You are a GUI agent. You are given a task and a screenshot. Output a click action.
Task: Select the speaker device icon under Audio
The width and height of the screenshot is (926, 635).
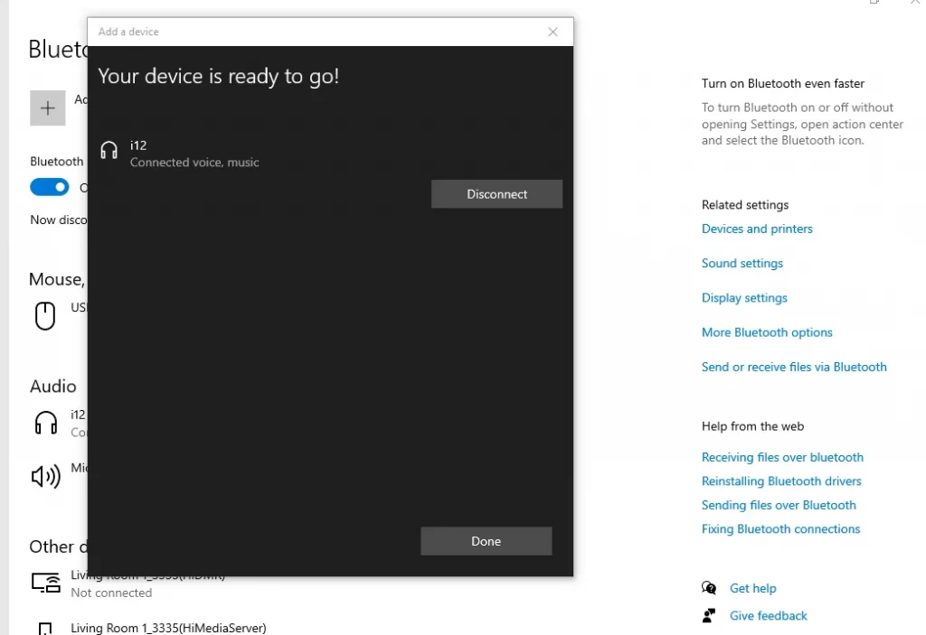pyautogui.click(x=45, y=476)
